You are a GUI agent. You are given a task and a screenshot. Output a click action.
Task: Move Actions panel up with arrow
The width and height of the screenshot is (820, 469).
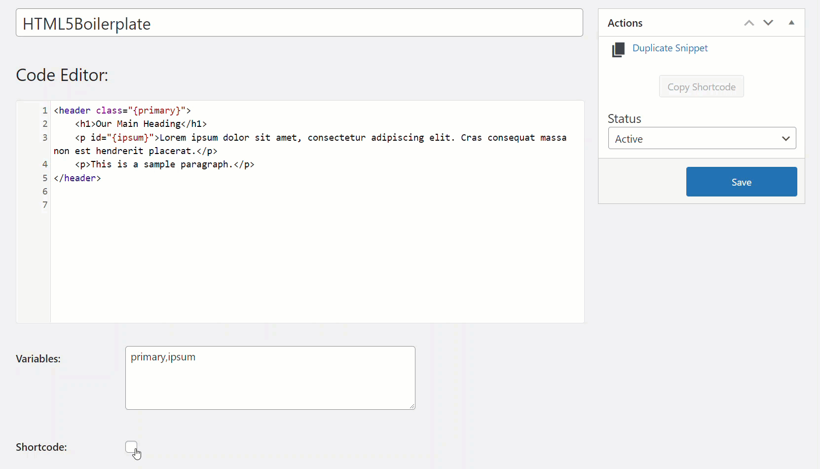click(749, 23)
